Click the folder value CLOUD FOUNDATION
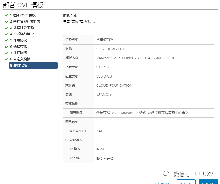The image size is (220, 184). tap(114, 86)
